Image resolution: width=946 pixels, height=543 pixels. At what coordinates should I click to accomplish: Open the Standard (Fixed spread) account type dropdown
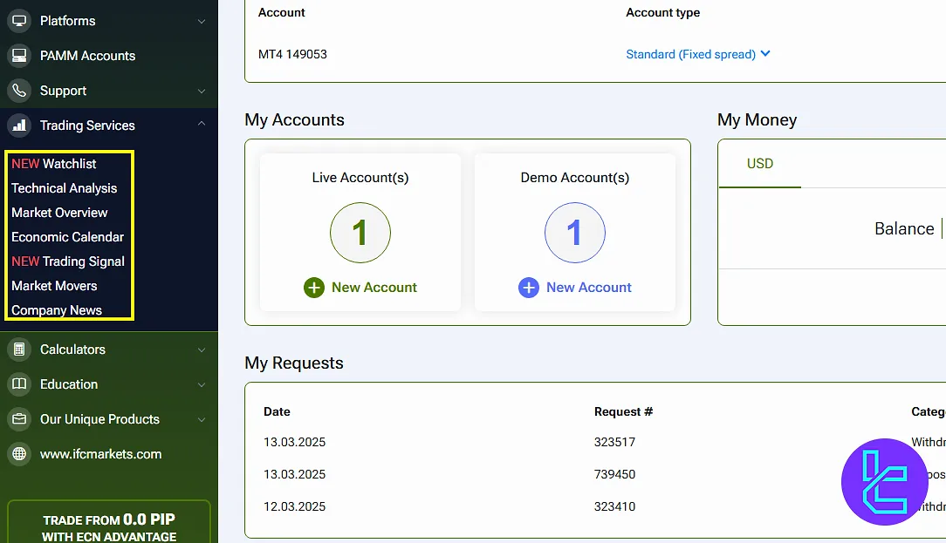pos(697,54)
